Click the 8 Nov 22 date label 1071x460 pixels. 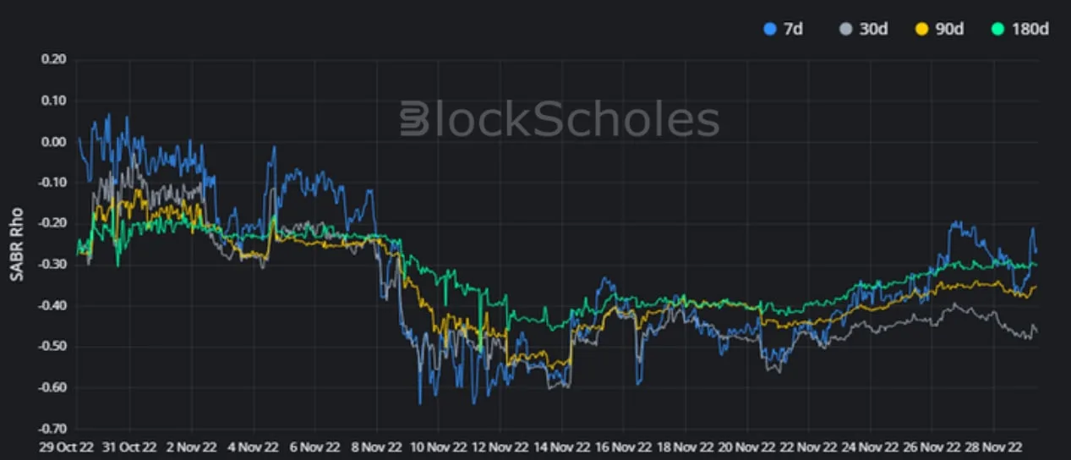pos(376,446)
